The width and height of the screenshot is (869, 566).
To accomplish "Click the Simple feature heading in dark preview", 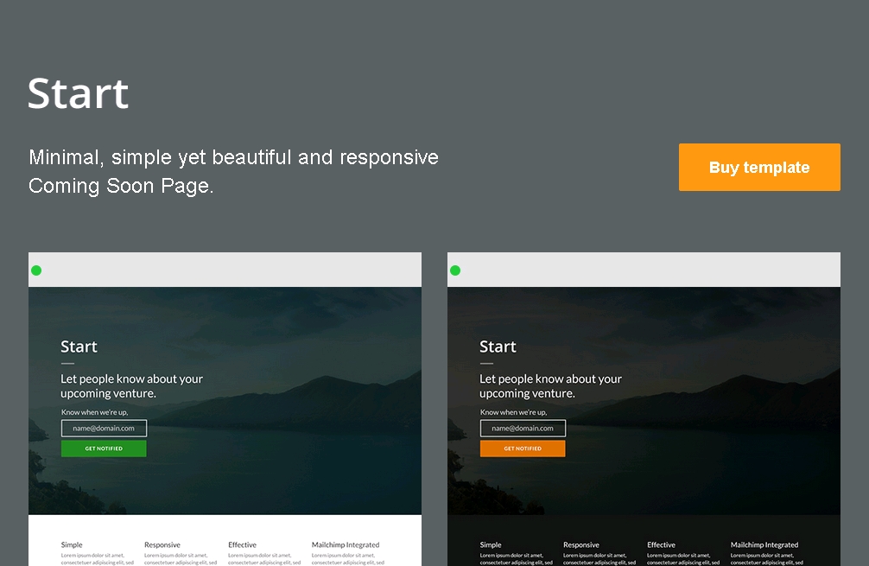I will coord(491,544).
